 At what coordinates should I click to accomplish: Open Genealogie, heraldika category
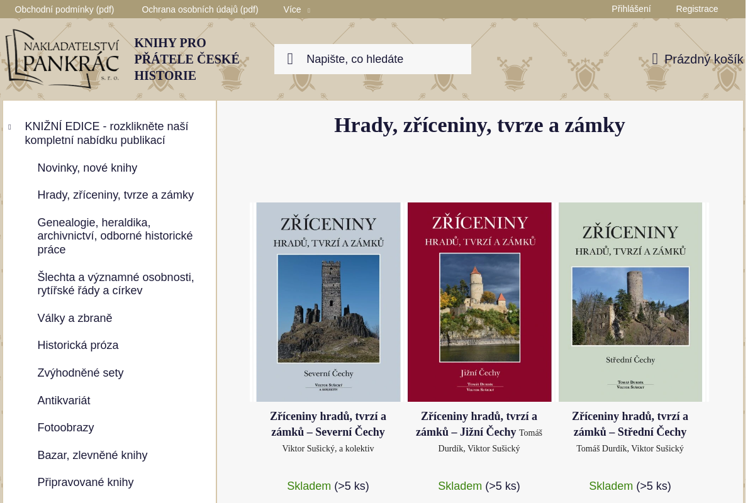pyautogui.click(x=115, y=236)
